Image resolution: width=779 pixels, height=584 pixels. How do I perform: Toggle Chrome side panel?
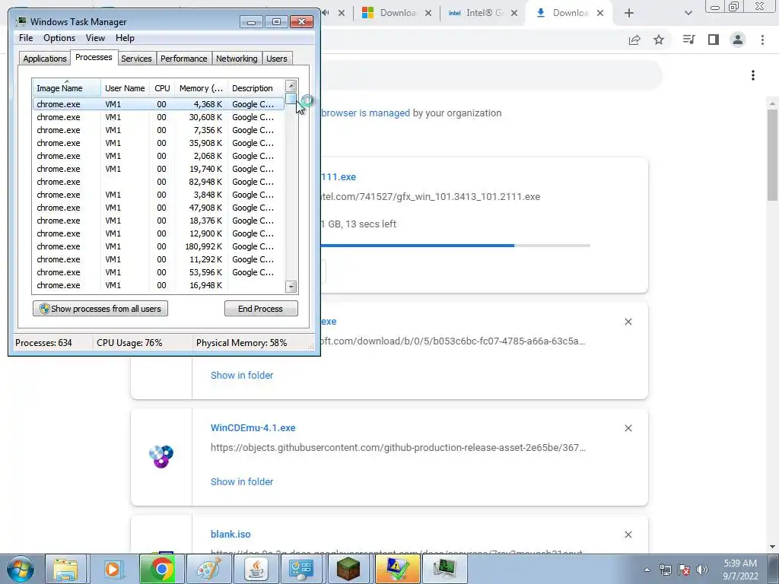[714, 40]
